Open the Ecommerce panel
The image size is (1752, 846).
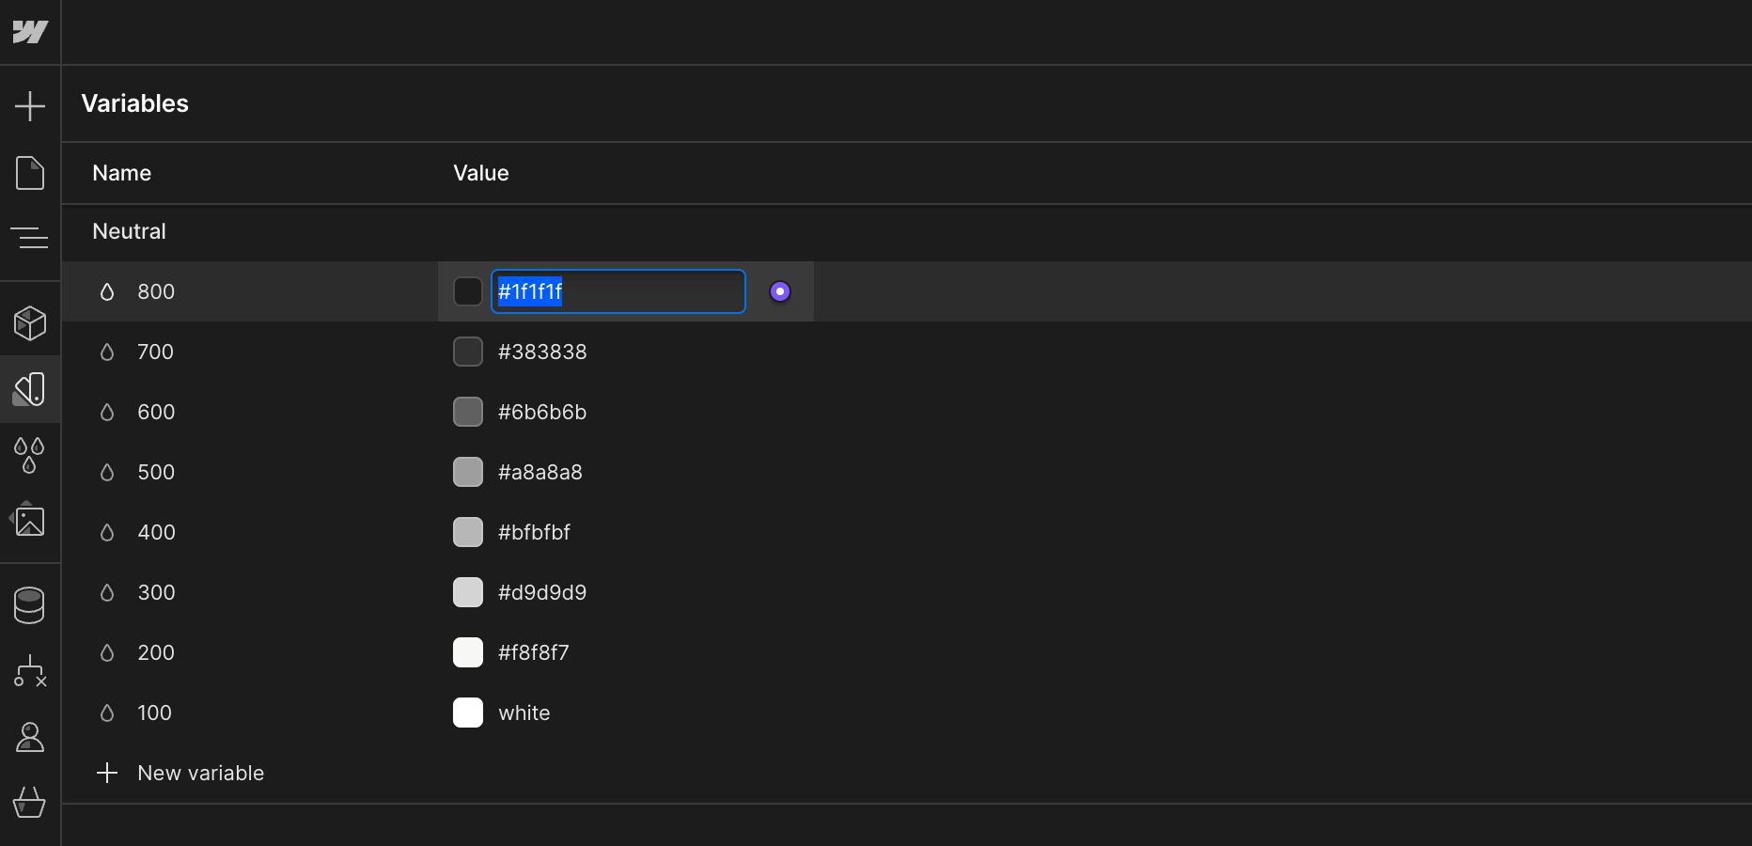pos(31,803)
